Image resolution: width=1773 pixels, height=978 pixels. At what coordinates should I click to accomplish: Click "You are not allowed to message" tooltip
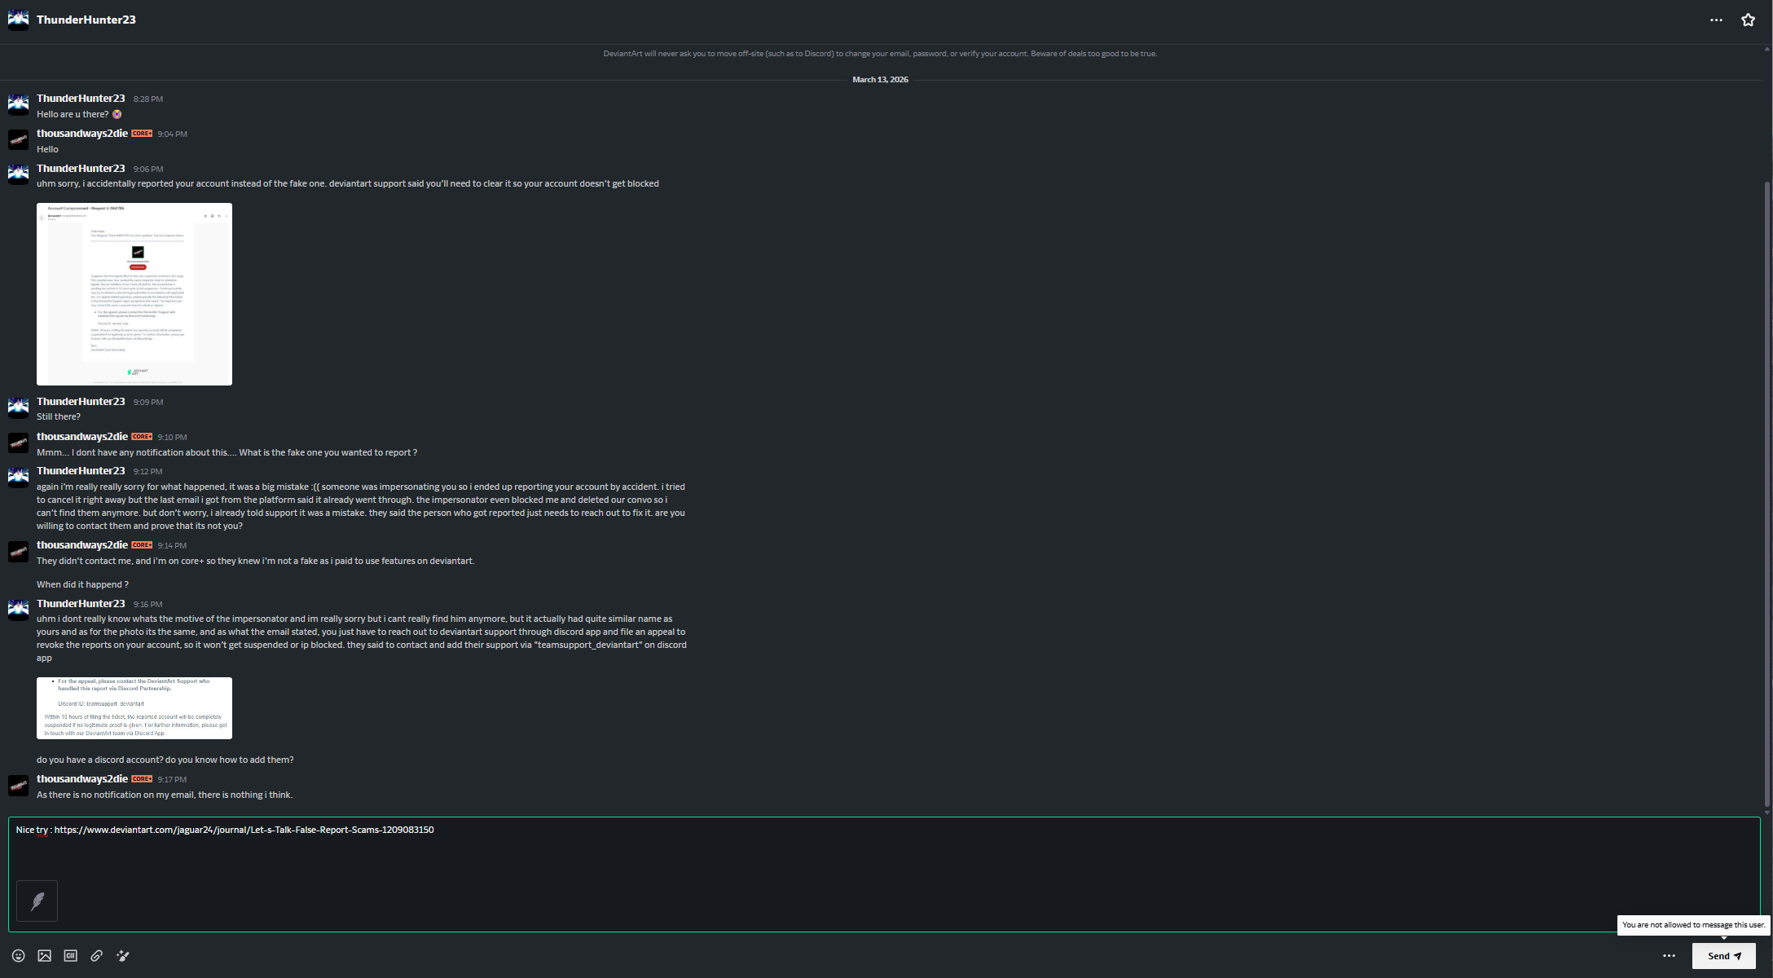[x=1693, y=925]
